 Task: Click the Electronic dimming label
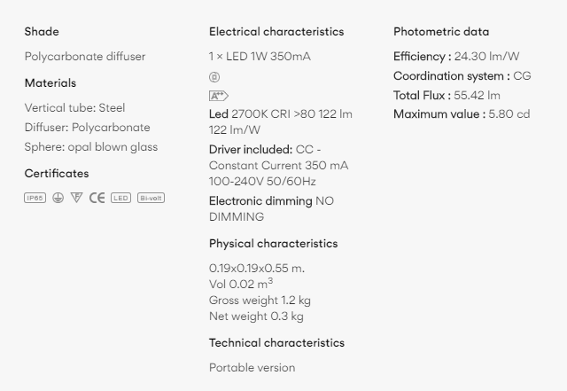(x=260, y=201)
